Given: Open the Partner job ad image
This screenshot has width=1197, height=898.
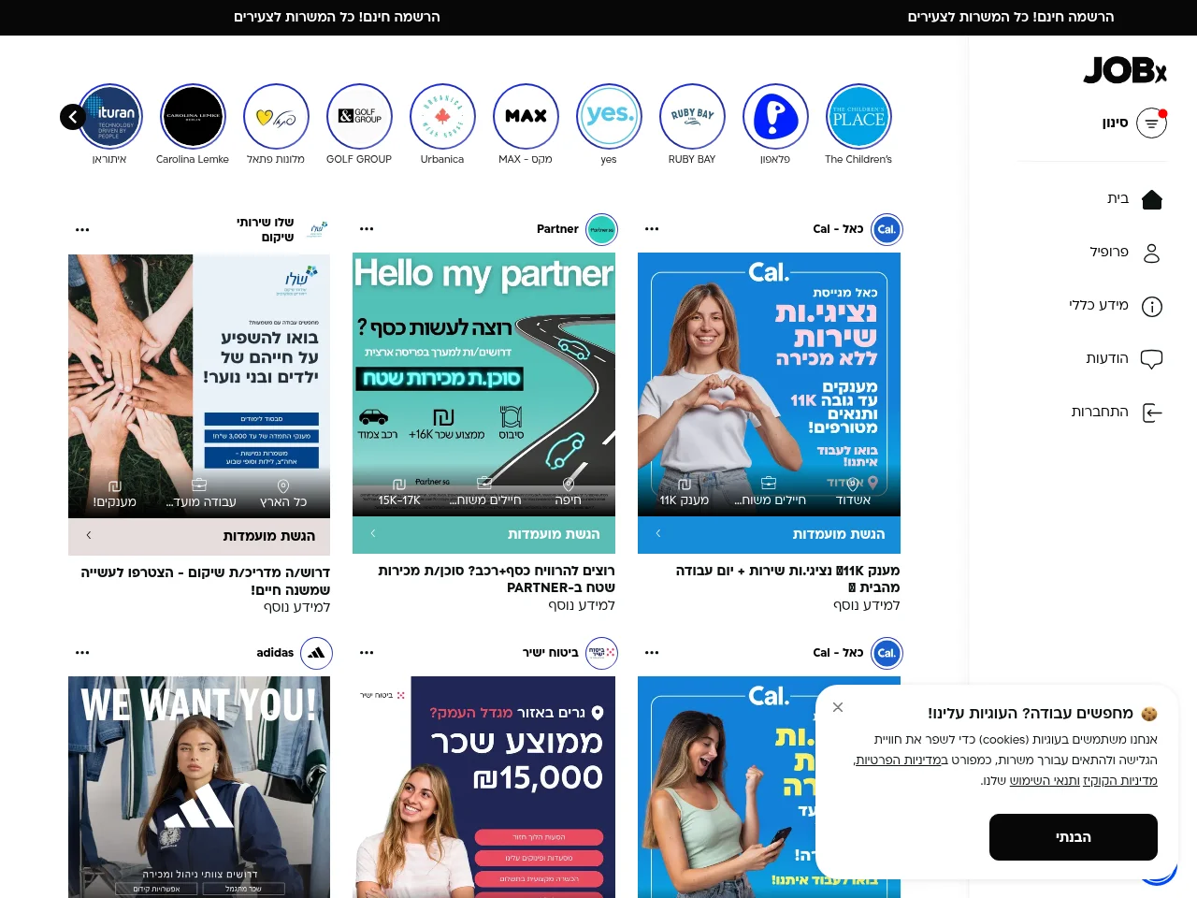Looking at the screenshot, I should [x=483, y=384].
